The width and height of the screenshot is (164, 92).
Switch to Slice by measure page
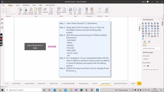point(84,84)
